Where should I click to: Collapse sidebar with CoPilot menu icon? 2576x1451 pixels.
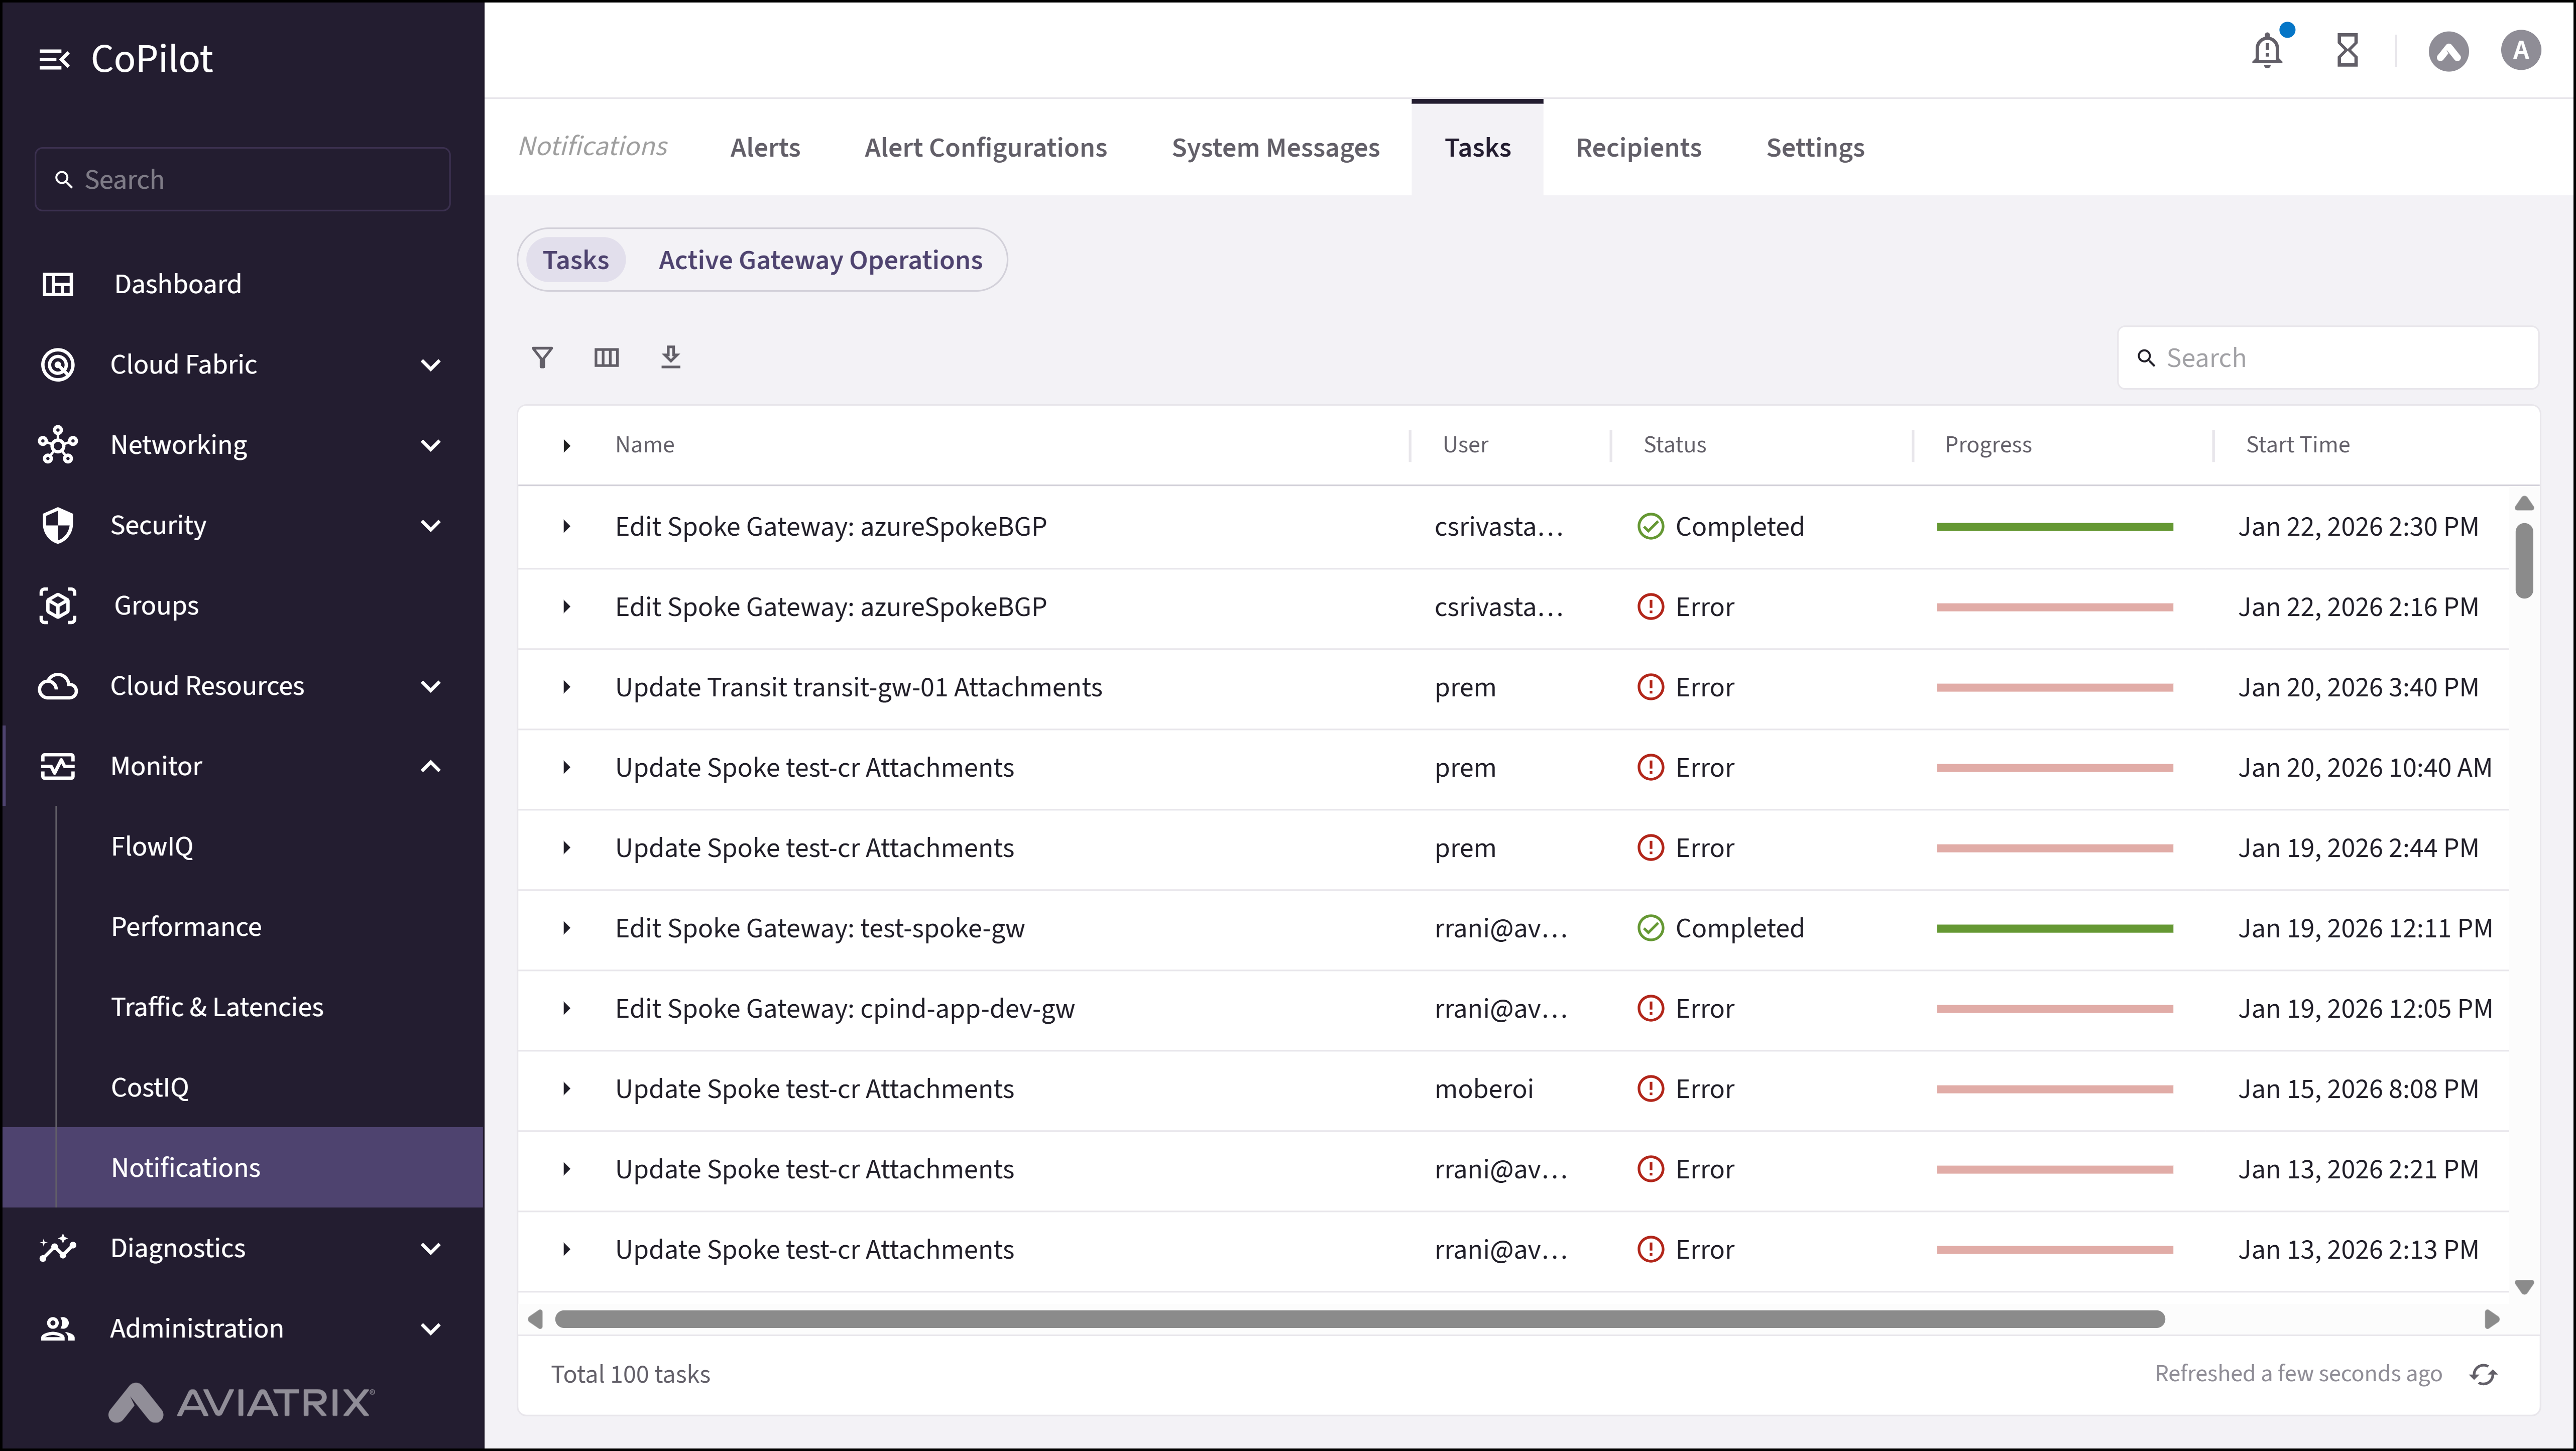(54, 59)
